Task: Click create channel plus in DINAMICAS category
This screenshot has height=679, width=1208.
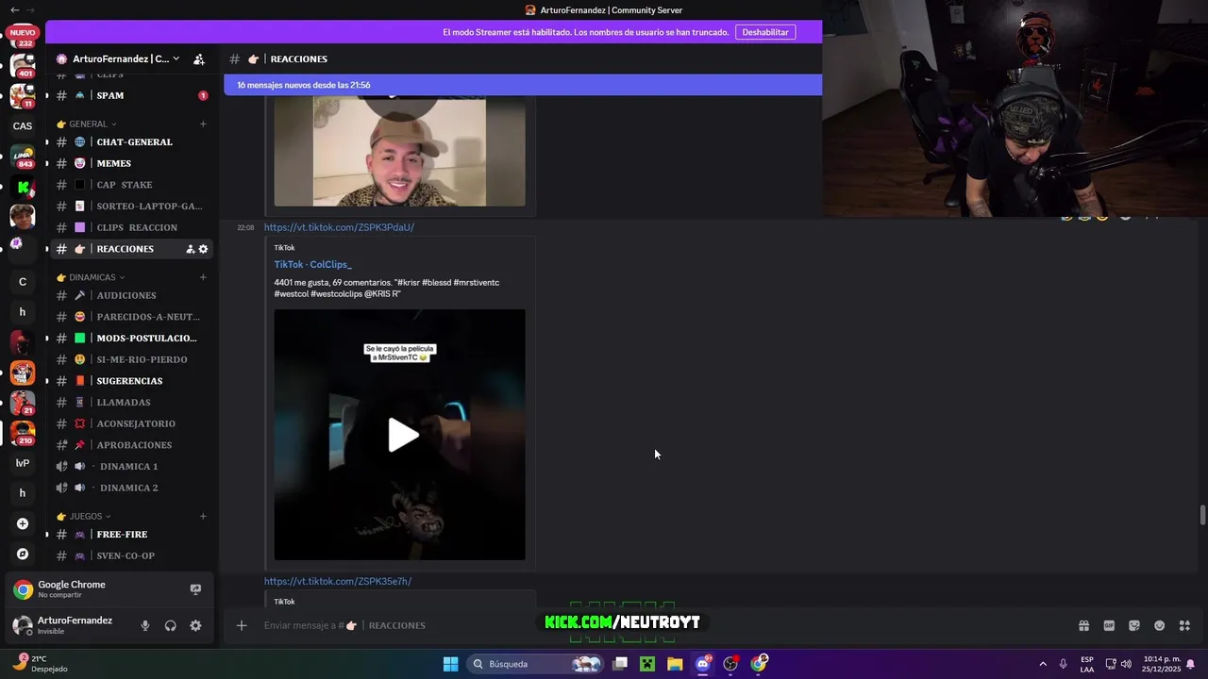Action: [203, 277]
